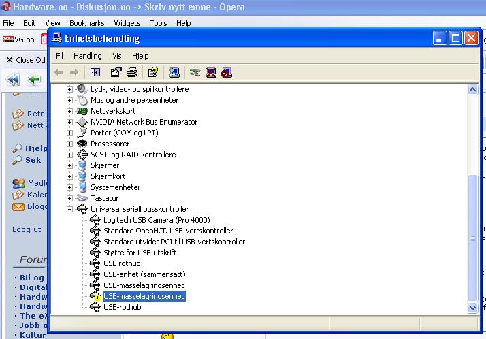Click the Disable device toolbar icon
This screenshot has width=486, height=339.
(x=227, y=72)
